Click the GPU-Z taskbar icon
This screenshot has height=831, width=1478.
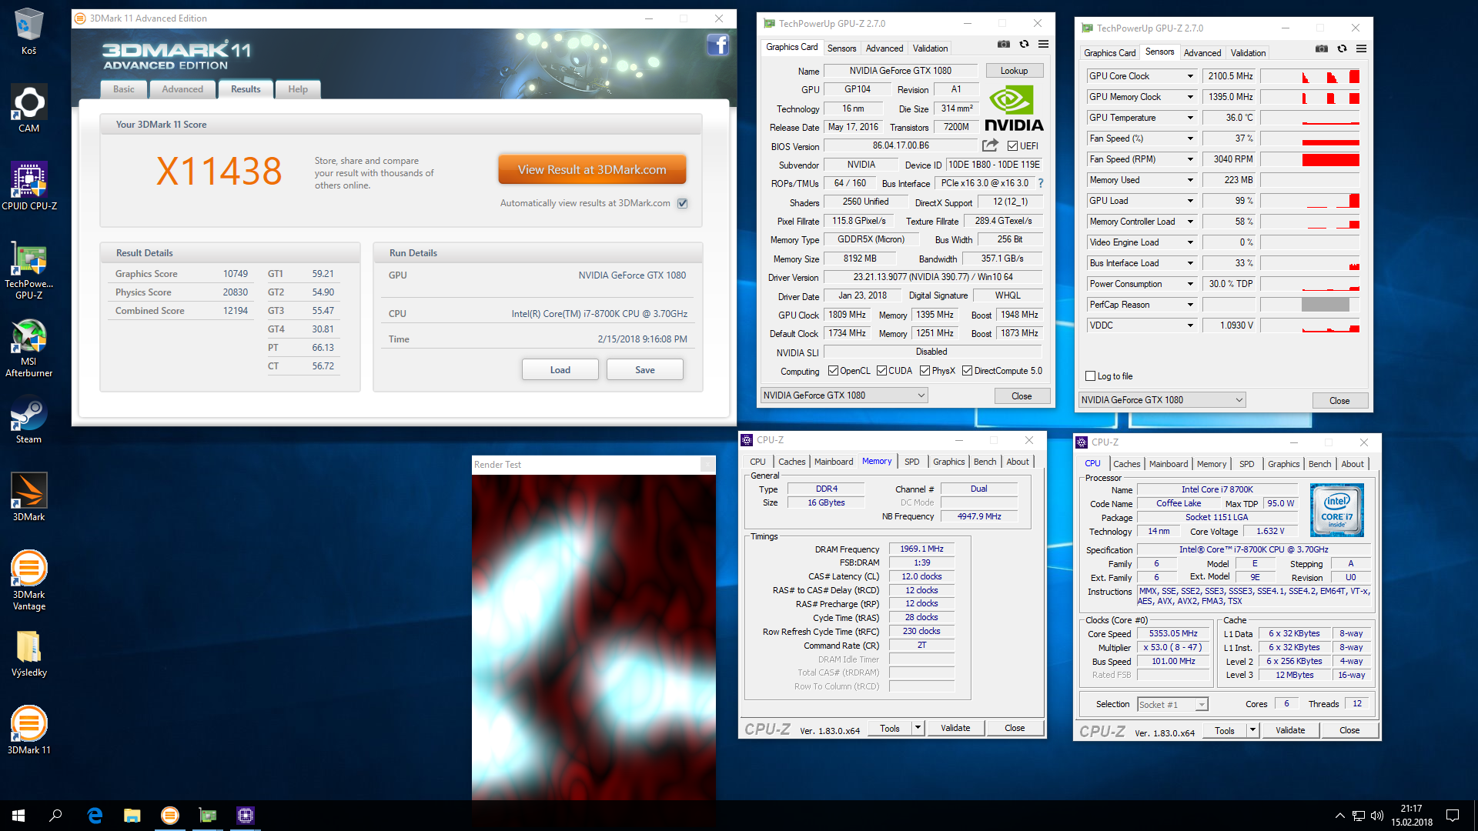pyautogui.click(x=208, y=816)
